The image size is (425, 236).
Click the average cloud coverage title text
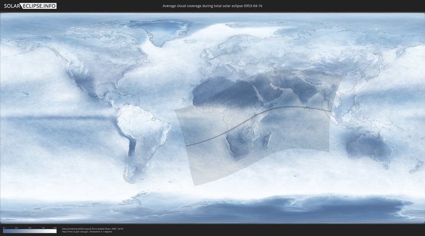click(x=212, y=5)
